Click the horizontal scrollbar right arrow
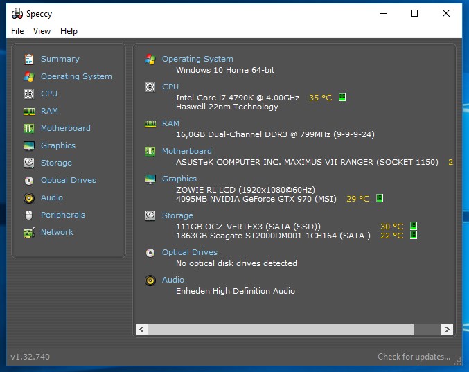 coord(447,330)
